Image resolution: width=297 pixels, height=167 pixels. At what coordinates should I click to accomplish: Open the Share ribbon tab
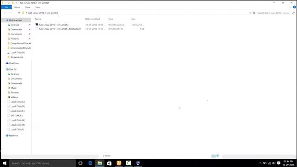pyautogui.click(x=28, y=7)
